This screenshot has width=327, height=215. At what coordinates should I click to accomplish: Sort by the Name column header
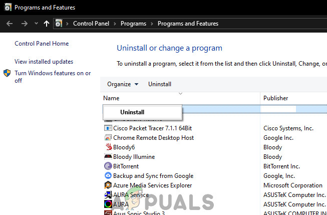point(111,98)
